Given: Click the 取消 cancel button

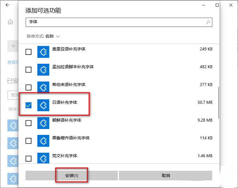Looking at the screenshot, I should click(166, 176).
